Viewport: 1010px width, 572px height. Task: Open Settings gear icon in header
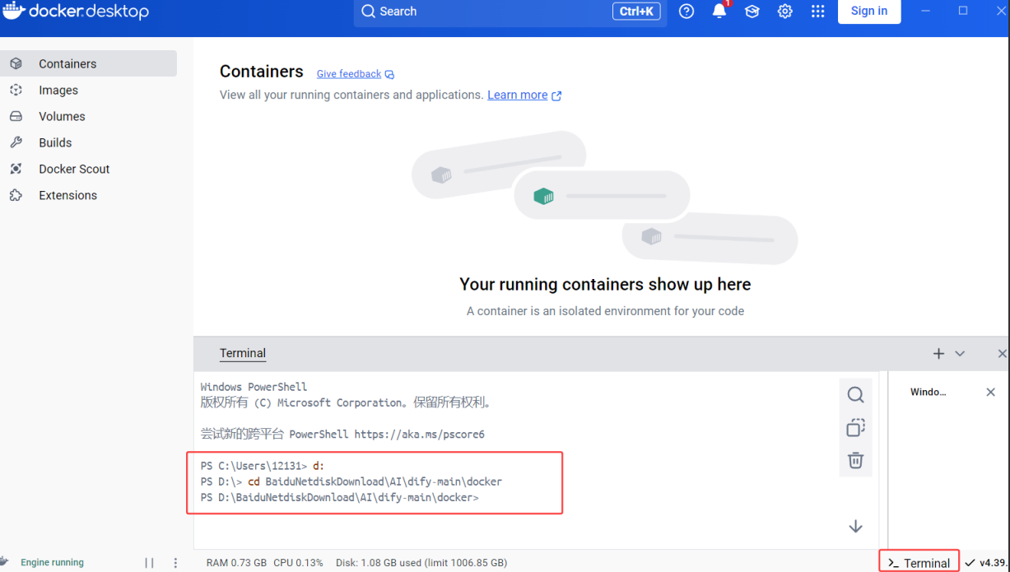(x=785, y=12)
